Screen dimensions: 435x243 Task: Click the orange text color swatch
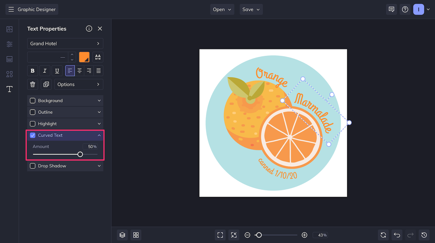[x=84, y=57]
